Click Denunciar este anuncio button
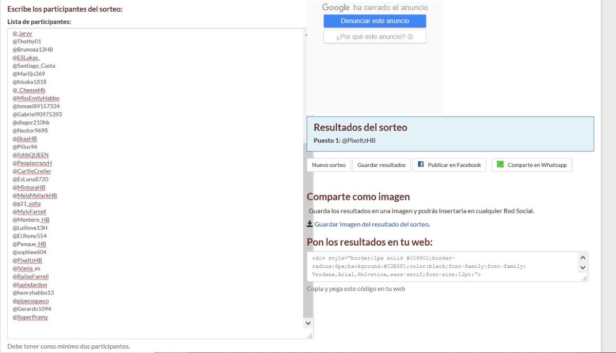616x353 pixels. point(375,21)
